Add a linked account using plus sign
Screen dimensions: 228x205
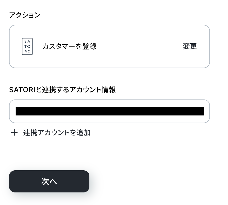14,133
